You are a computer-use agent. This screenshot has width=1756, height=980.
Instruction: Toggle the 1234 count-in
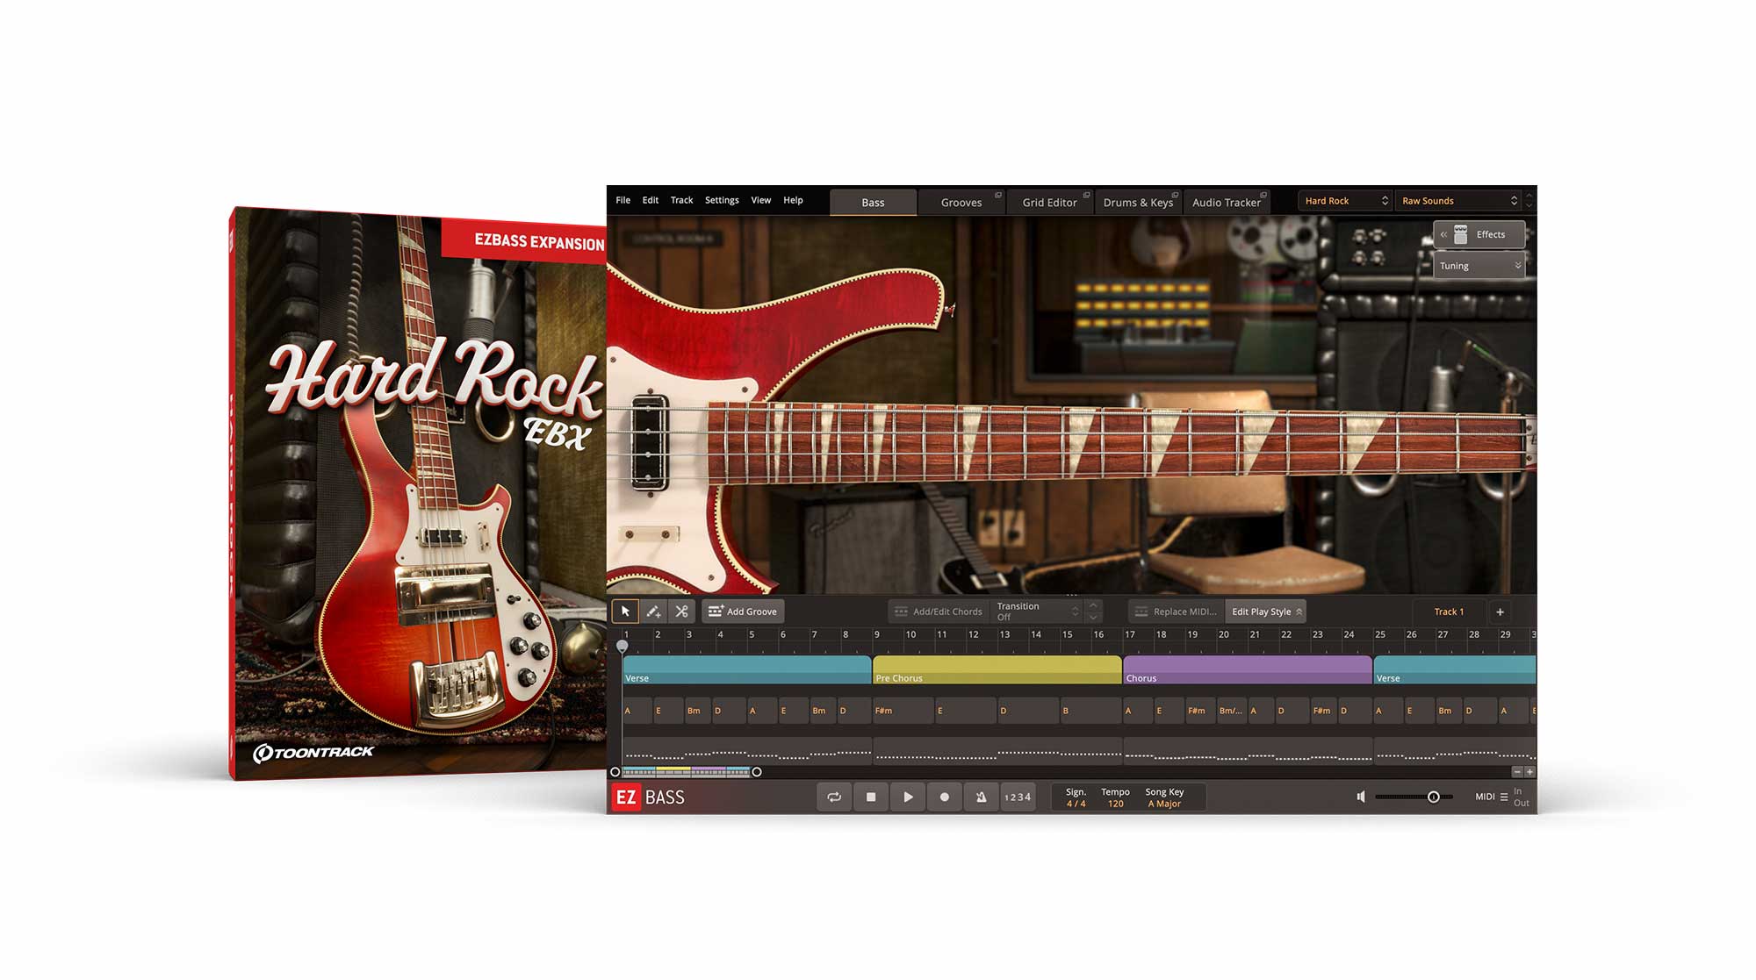pyautogui.click(x=1018, y=797)
